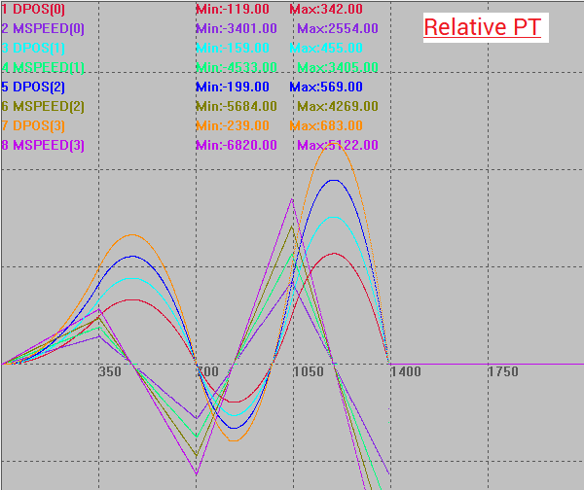Image resolution: width=584 pixels, height=490 pixels.
Task: Select the 1 DPOS(0) legend entry
Action: [x=33, y=9]
